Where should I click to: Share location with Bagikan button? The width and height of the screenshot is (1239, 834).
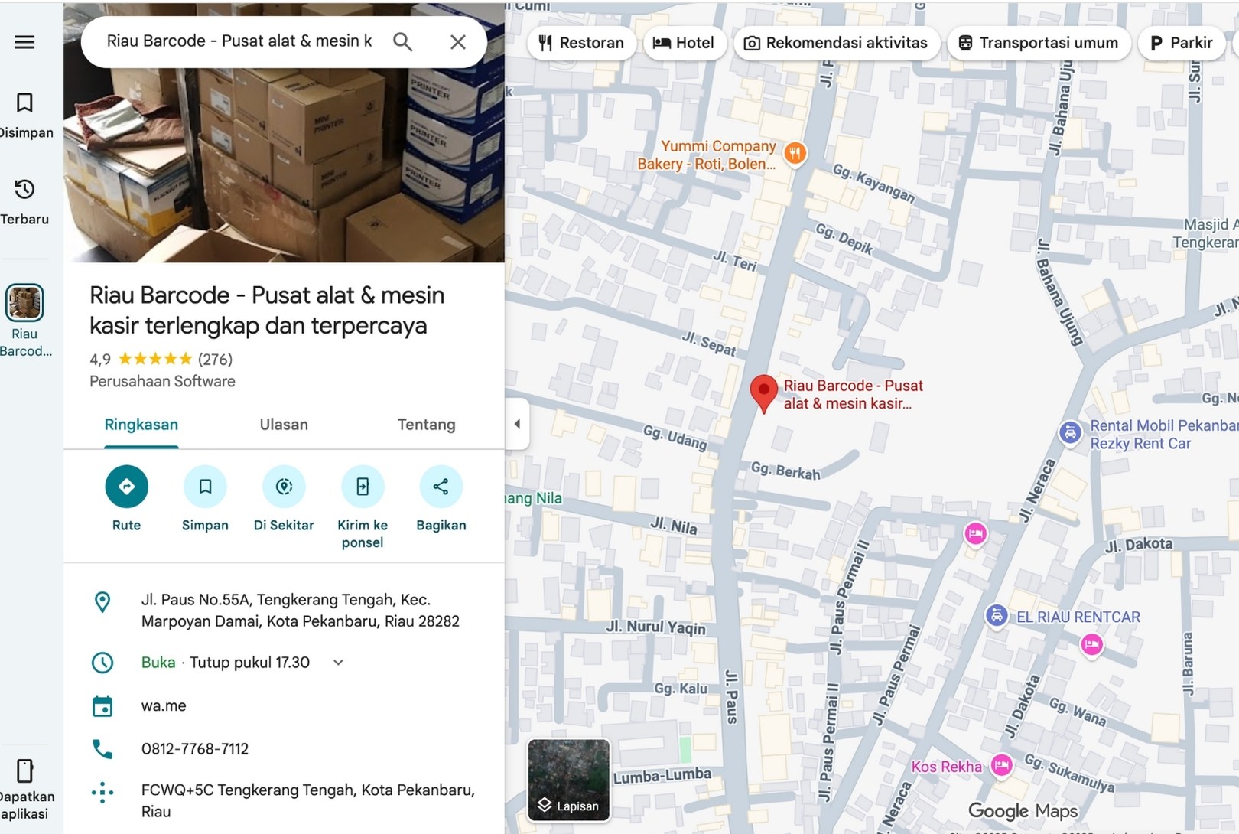point(441,487)
